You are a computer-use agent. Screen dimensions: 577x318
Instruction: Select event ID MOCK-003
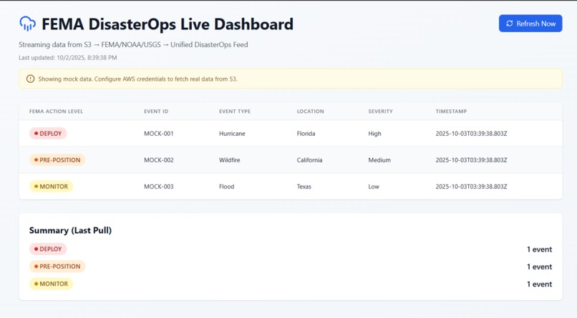[159, 187]
